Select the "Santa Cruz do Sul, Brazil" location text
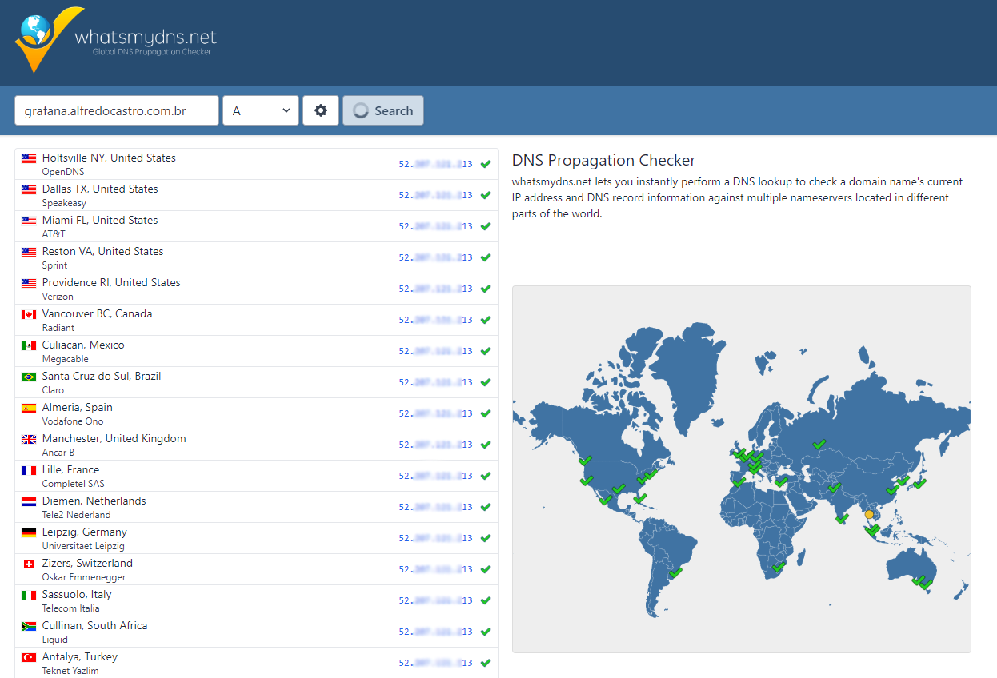997x678 pixels. (x=102, y=376)
